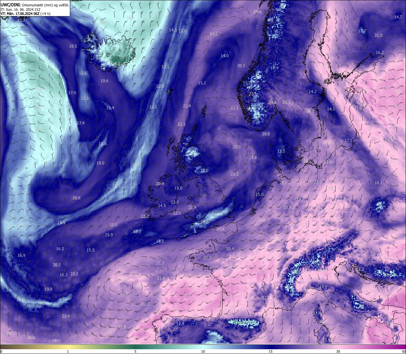Viewport: 406px width, 354px height.
Task: Click the UWC/DINI Úrkomumætti title text
Action: coord(35,5)
